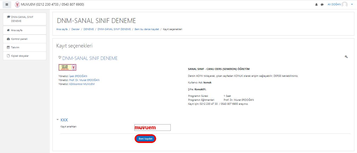
Task: Open Prof. Dr. Murat ERDOĞAN profile link
Action: [84, 80]
